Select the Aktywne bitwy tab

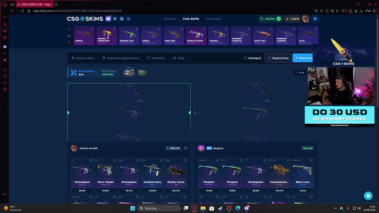(x=83, y=58)
